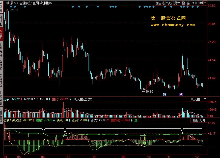This screenshot has width=220, height=158.
Task: Select month 06 on the date axis
Action: (43, 156)
